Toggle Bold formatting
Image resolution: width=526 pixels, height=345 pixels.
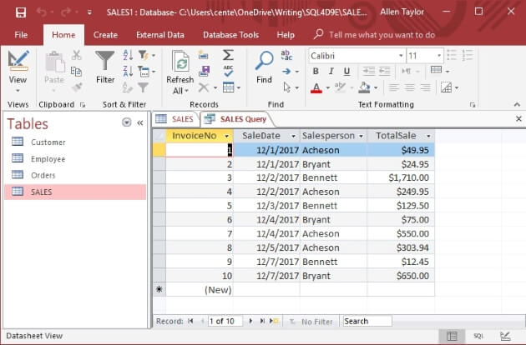click(x=316, y=72)
